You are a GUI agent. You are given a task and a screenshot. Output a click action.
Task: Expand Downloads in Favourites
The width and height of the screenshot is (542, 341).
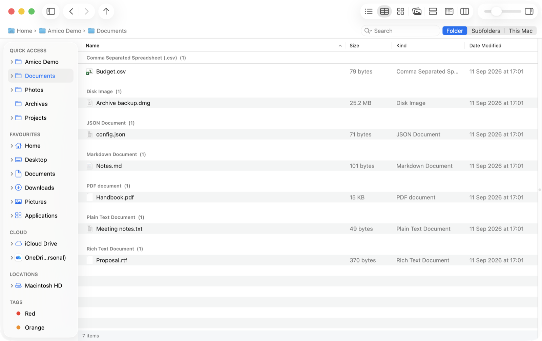pos(12,188)
